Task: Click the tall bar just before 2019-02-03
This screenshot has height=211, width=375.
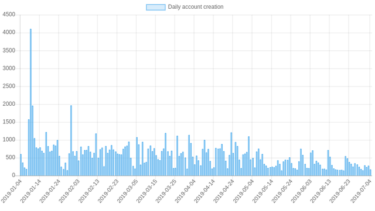Action: tap(71, 140)
